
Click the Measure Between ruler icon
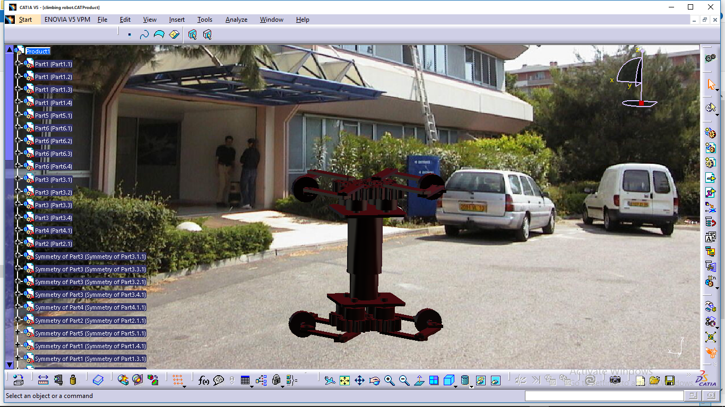(x=44, y=380)
